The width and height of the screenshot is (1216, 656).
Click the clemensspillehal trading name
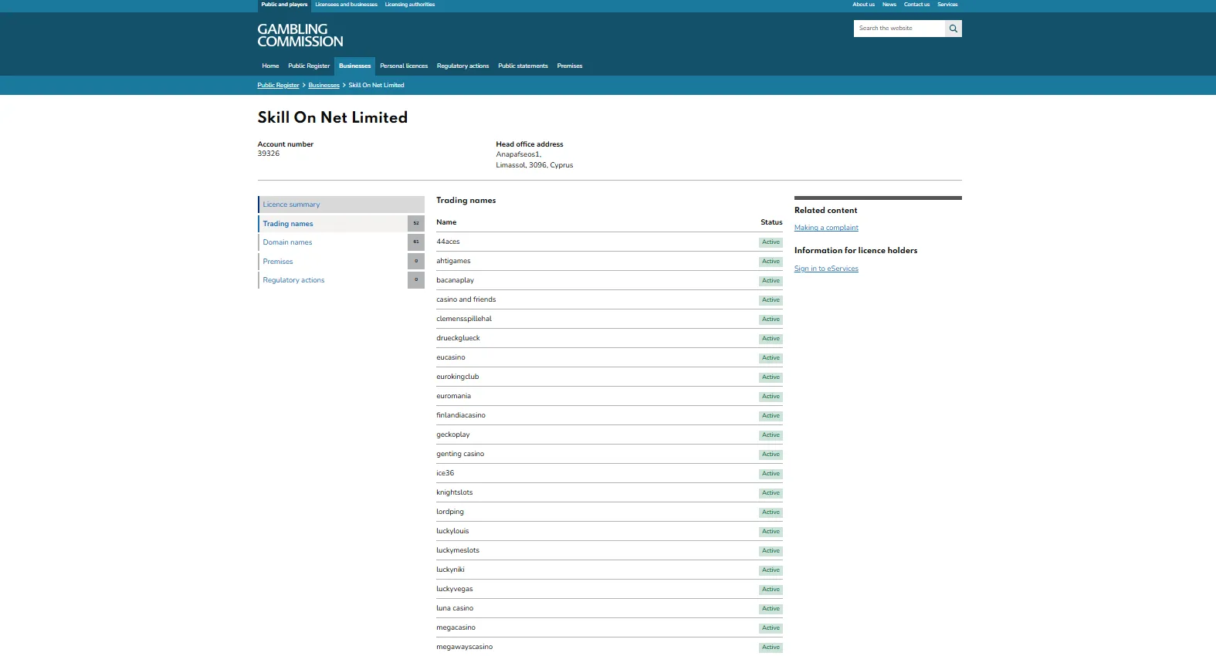(x=463, y=319)
